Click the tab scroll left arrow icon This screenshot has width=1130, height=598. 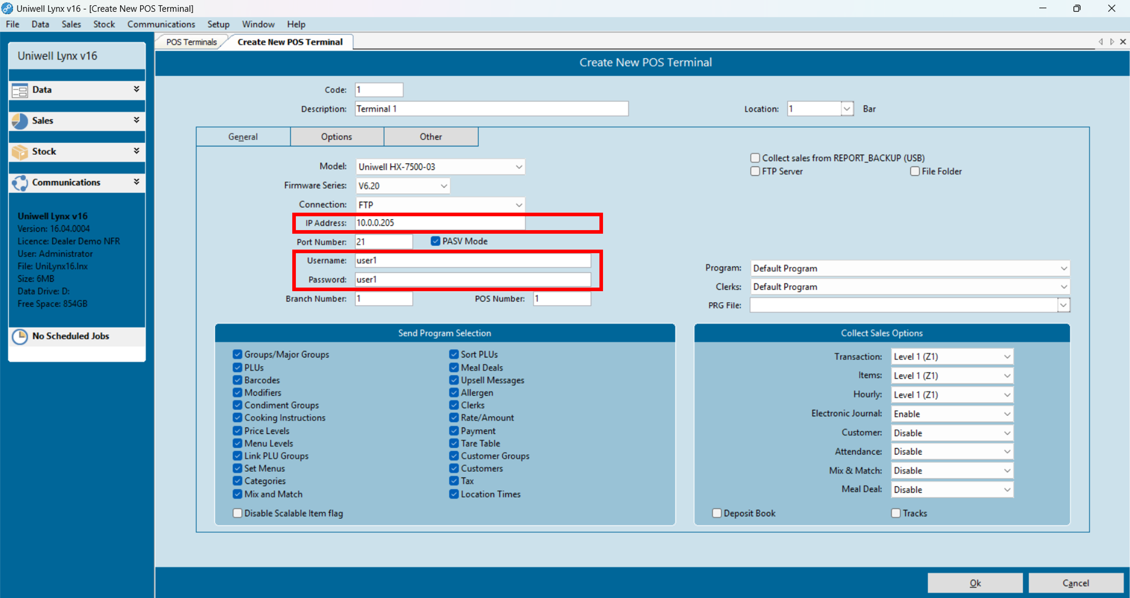[1101, 42]
